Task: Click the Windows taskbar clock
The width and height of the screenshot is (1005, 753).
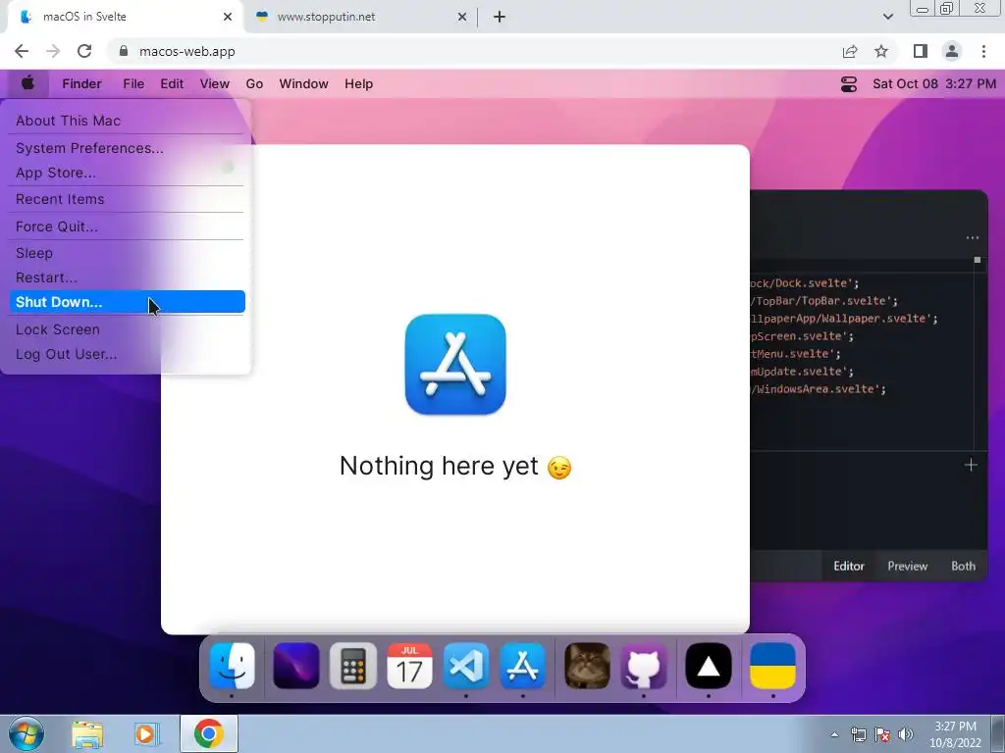Action: [955, 734]
